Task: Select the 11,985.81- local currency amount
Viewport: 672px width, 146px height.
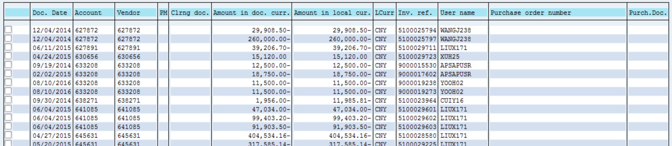Action: click(x=352, y=101)
